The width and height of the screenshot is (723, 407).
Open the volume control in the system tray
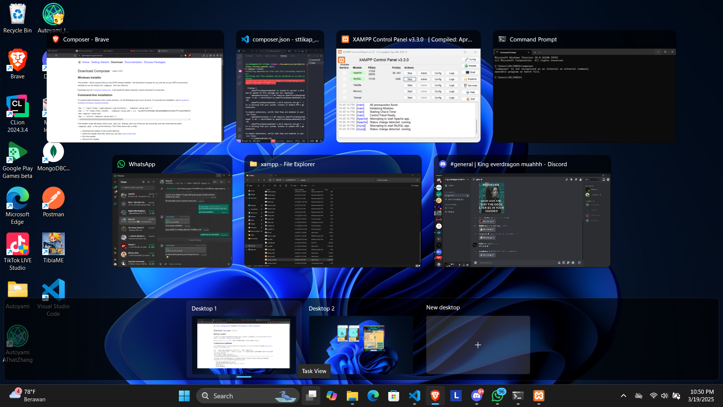pos(664,396)
